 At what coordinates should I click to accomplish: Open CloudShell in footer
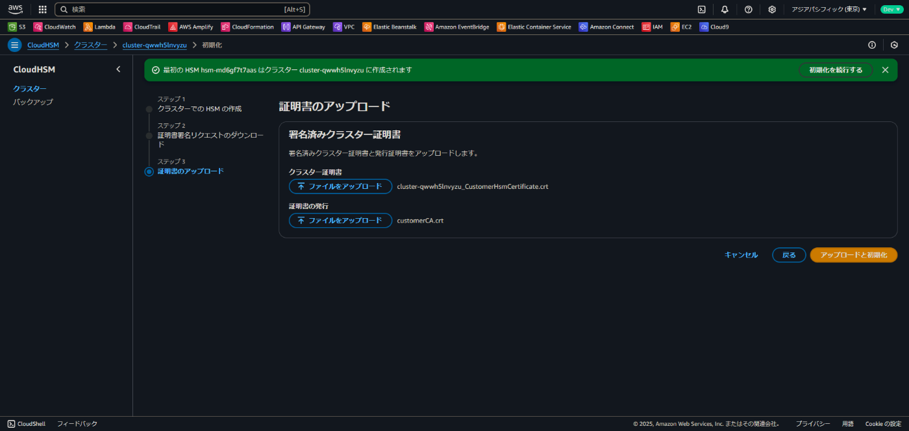(x=27, y=424)
